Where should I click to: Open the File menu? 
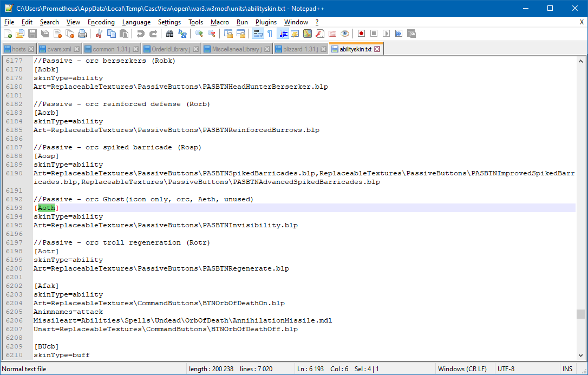(9, 22)
